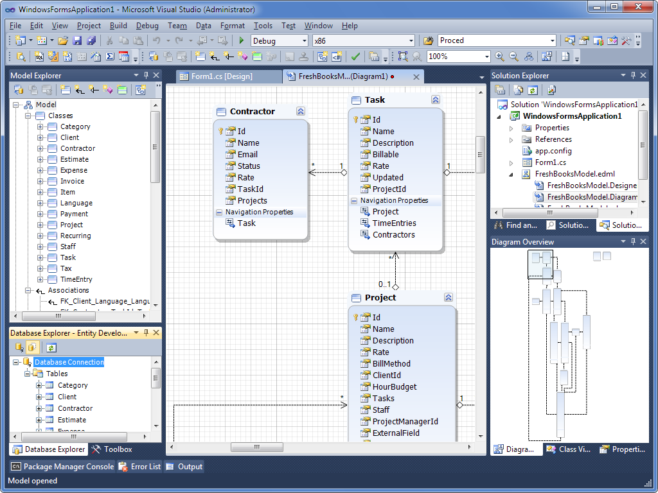Pin the Model Explorer panel
The height and width of the screenshot is (493, 658).
[146, 75]
